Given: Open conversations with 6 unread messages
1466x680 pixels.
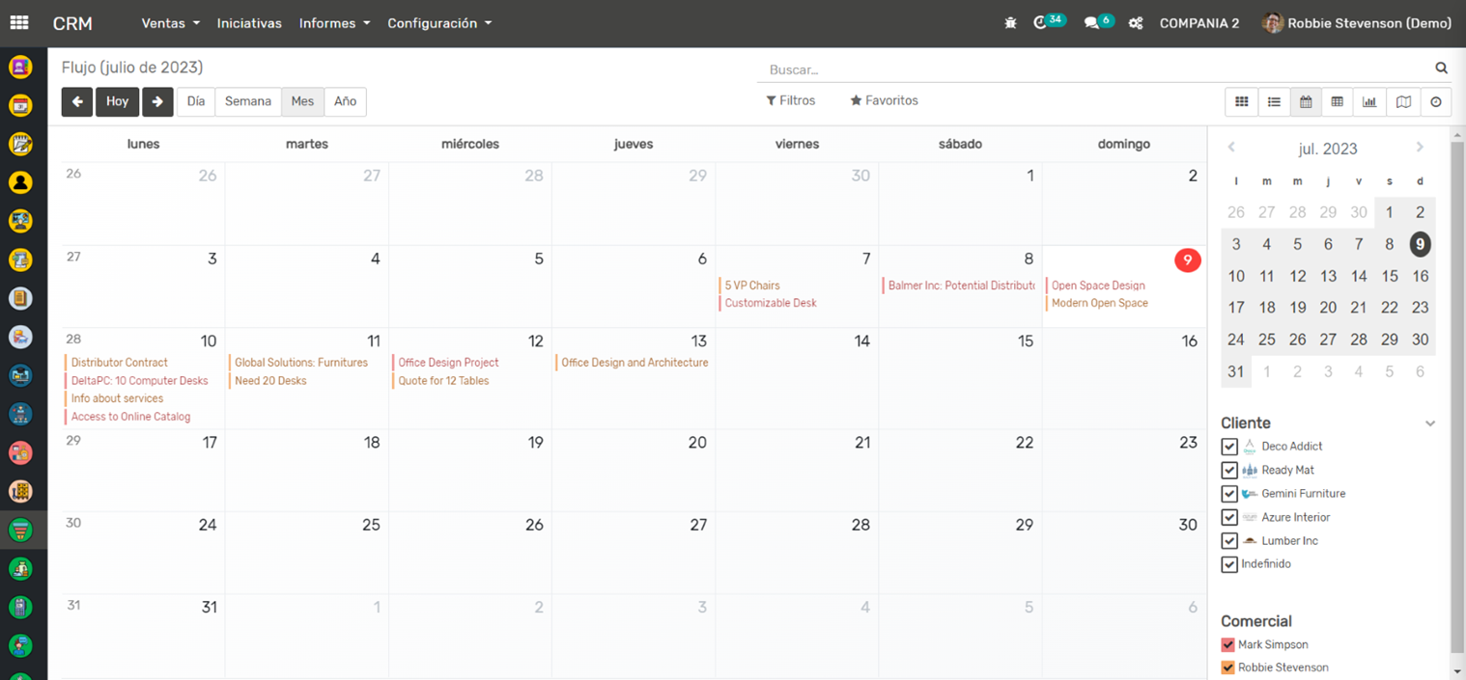Looking at the screenshot, I should click(x=1097, y=22).
